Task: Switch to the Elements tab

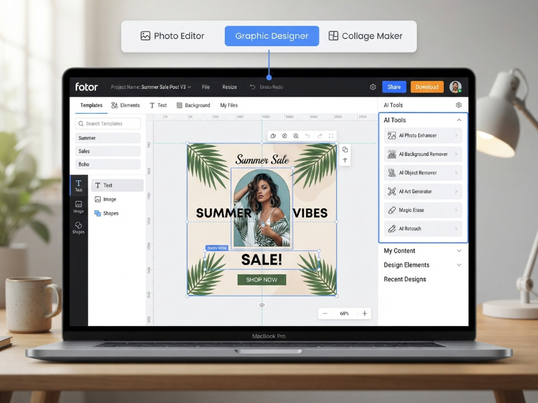Action: point(126,105)
